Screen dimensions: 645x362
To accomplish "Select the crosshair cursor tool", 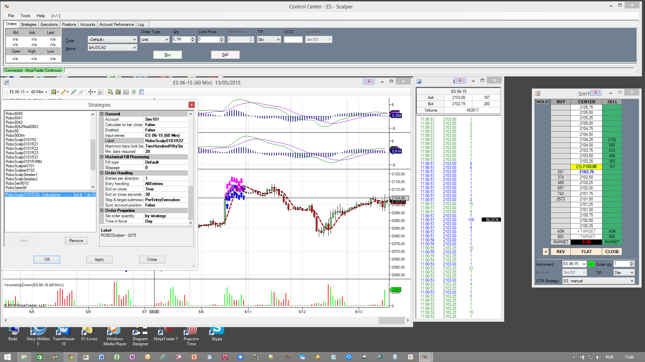I will [x=90, y=92].
